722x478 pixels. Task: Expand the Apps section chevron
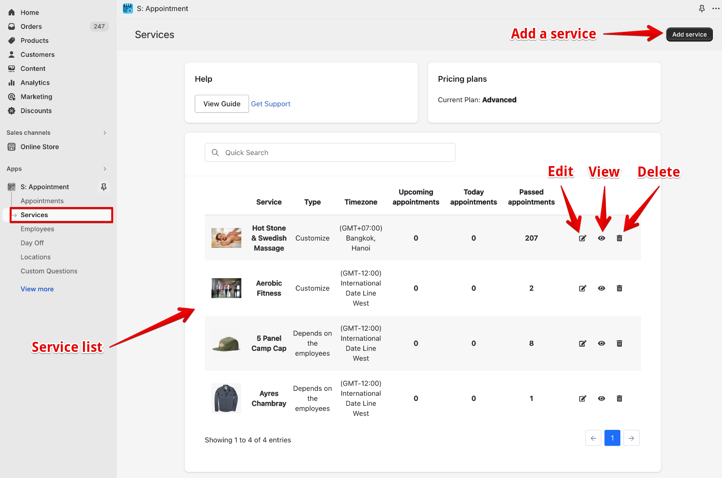pyautogui.click(x=105, y=169)
